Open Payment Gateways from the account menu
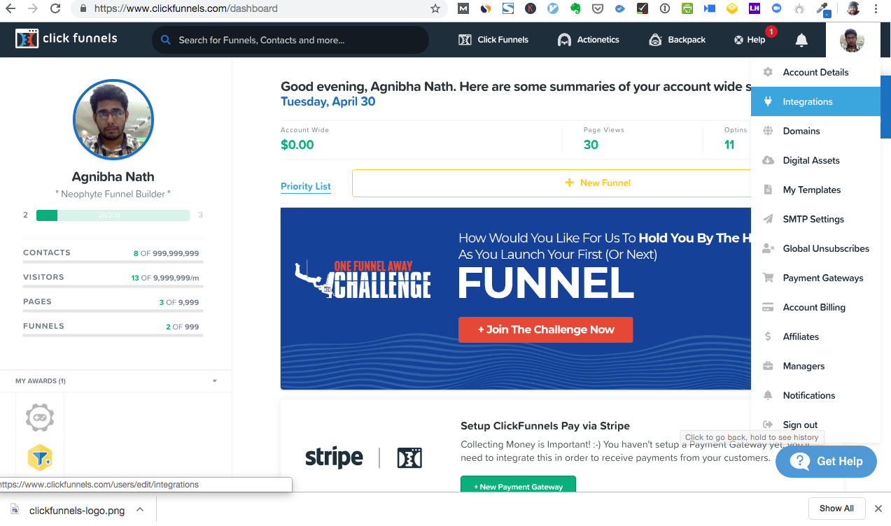The image size is (891, 526). (x=815, y=278)
